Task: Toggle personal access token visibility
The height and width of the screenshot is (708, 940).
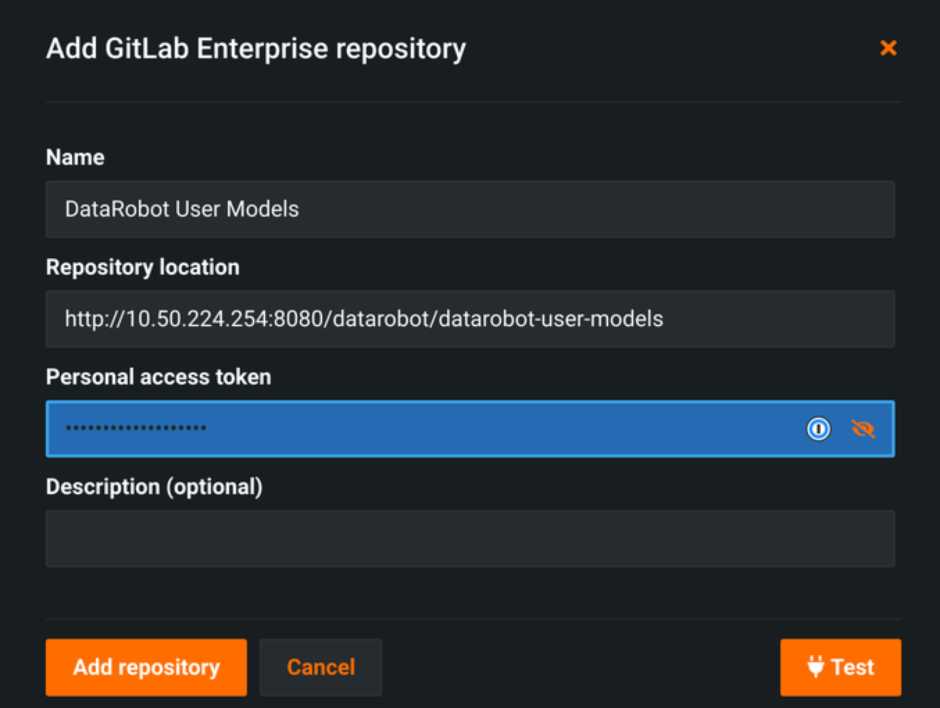Action: click(863, 429)
